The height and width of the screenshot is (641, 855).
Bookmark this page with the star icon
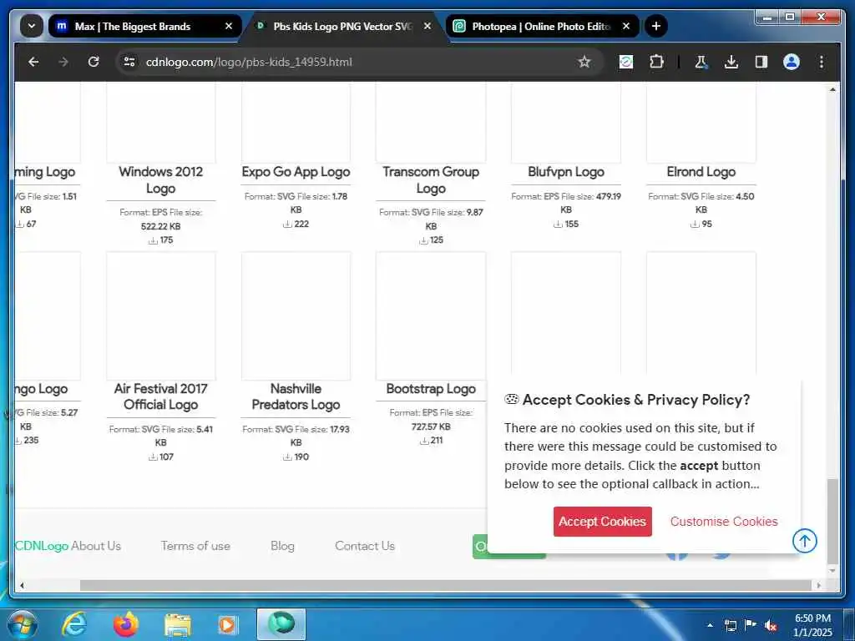coord(584,62)
